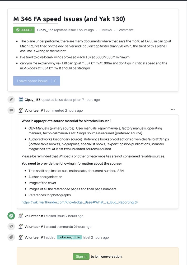This screenshot has height=265, width=187.
Task: Open Gipsy_133 avatar next to updated description
Action: [x=21, y=100]
